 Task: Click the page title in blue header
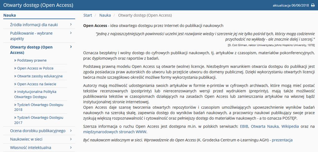point(38,5)
